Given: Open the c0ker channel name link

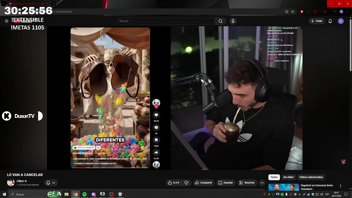Looking at the screenshot, I should 20,181.
